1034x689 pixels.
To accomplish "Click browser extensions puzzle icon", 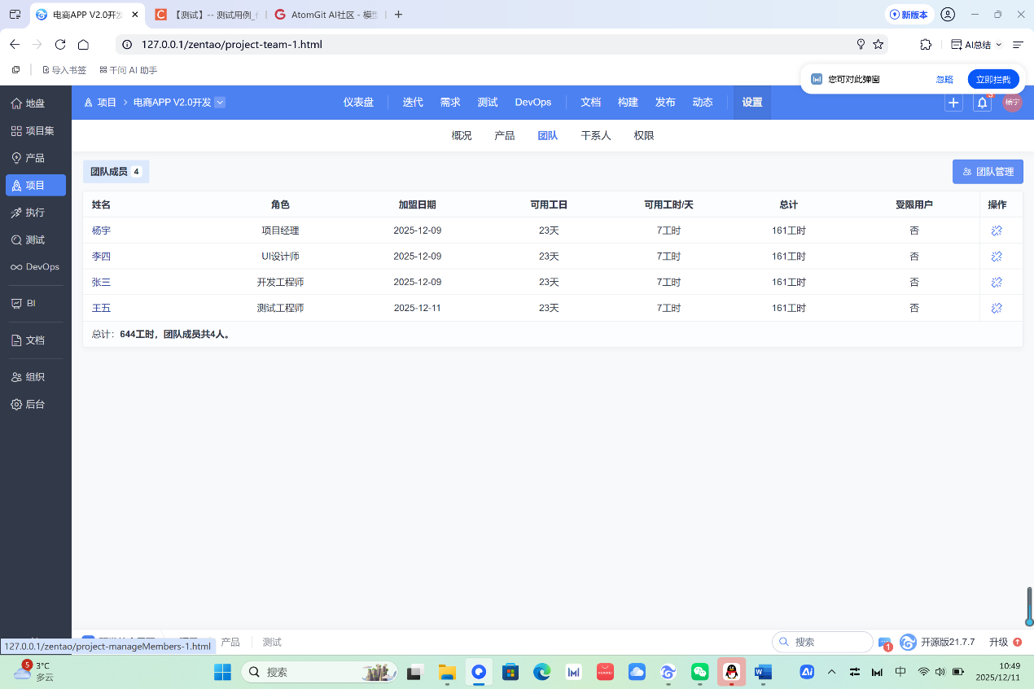I will 925,45.
